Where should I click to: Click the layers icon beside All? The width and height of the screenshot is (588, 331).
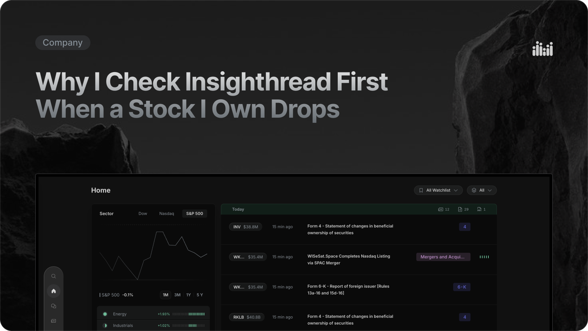pyautogui.click(x=474, y=190)
